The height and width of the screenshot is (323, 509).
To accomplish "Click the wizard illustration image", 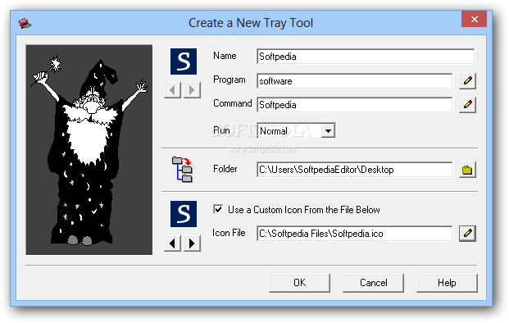I will click(89, 150).
